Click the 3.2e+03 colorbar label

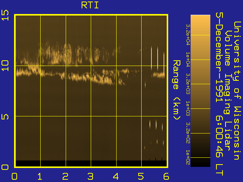pos(188,84)
